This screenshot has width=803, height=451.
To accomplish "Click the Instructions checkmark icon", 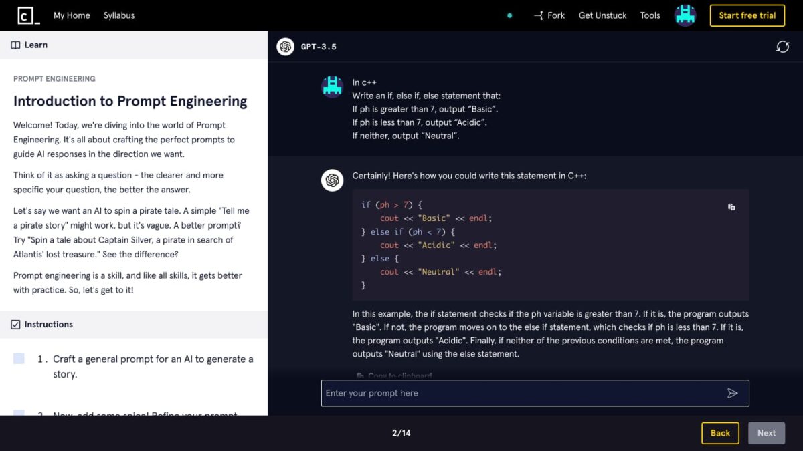I will pyautogui.click(x=15, y=325).
